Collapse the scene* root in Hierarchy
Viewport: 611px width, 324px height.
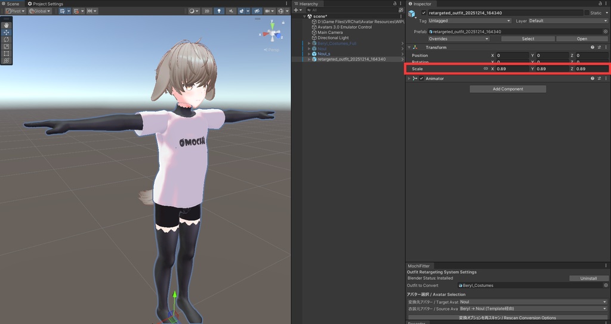coord(305,16)
